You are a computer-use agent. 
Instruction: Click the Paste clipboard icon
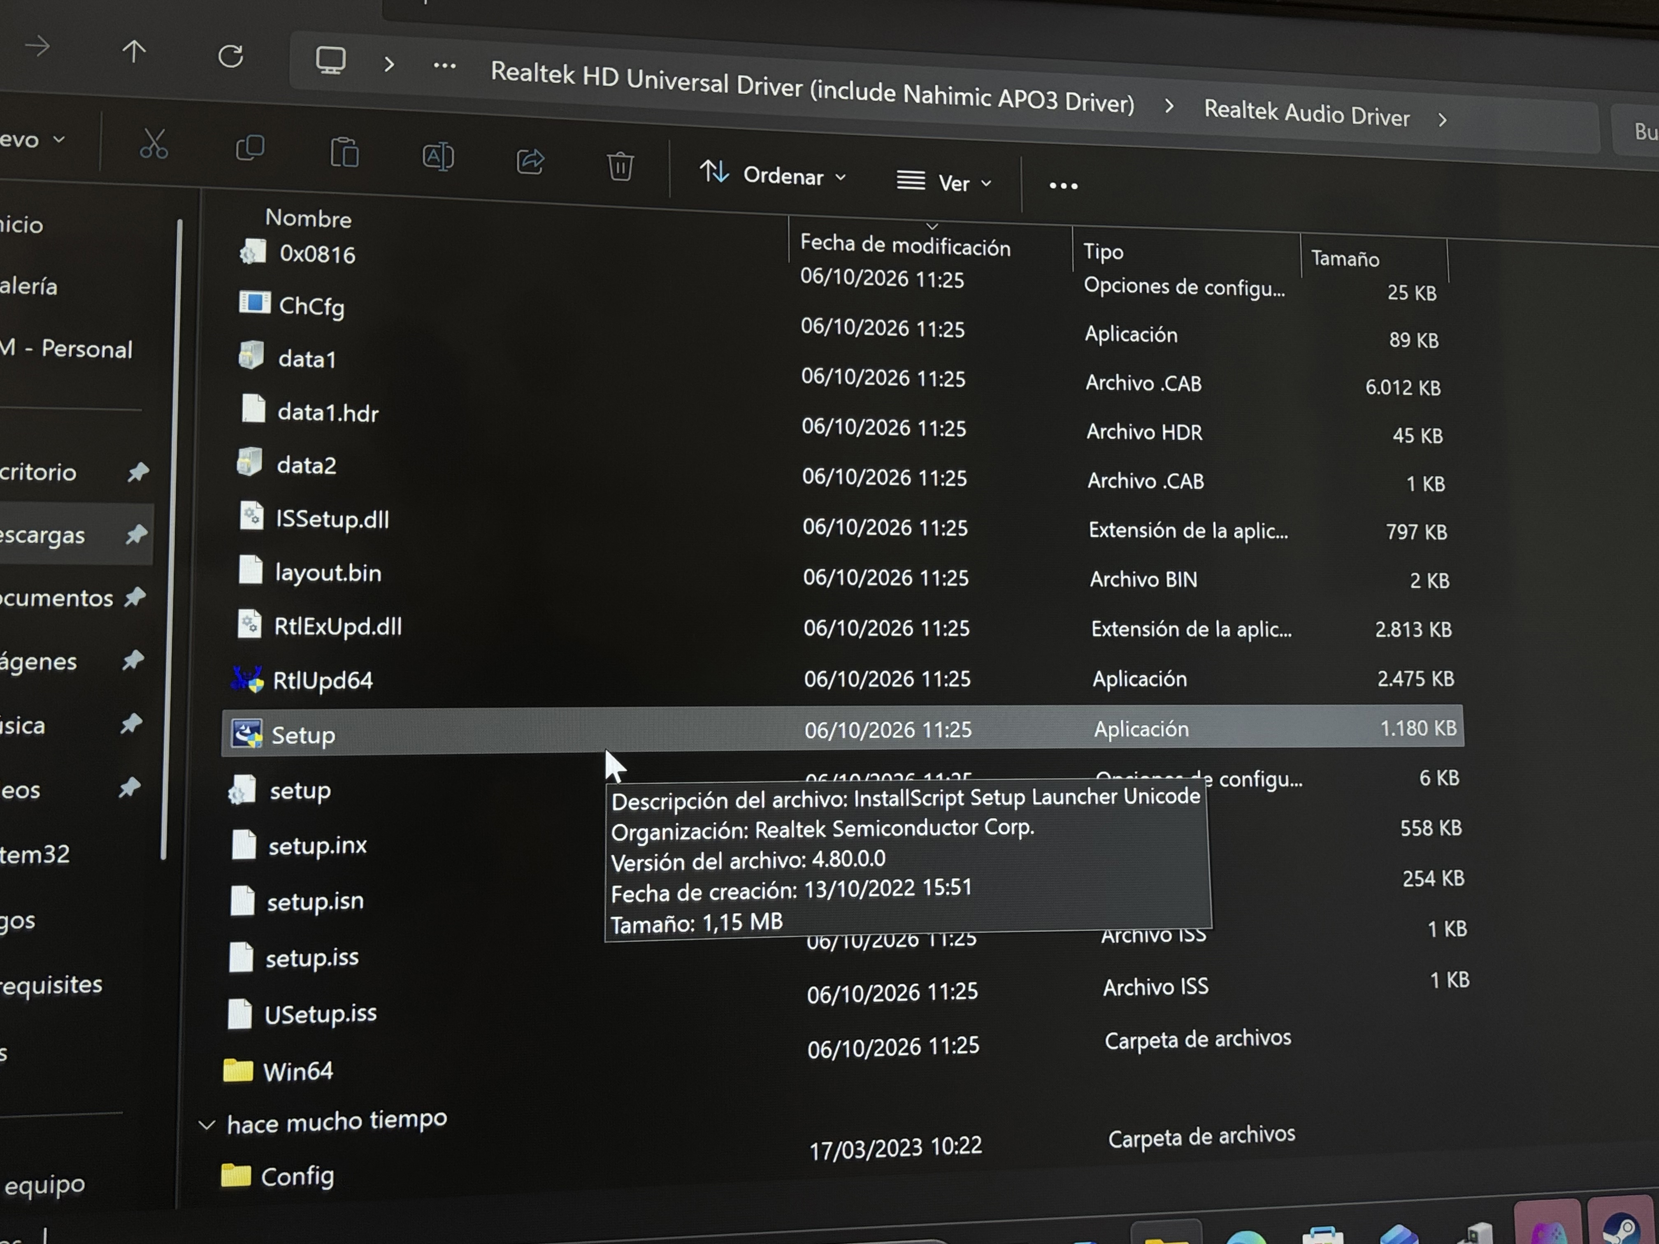344,152
